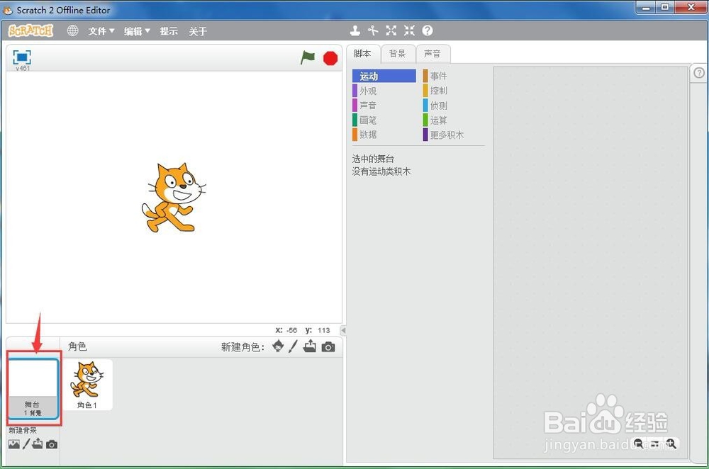Maximize the Scratch 2 Offline Editor window
This screenshot has width=709, height=469.
[x=665, y=8]
